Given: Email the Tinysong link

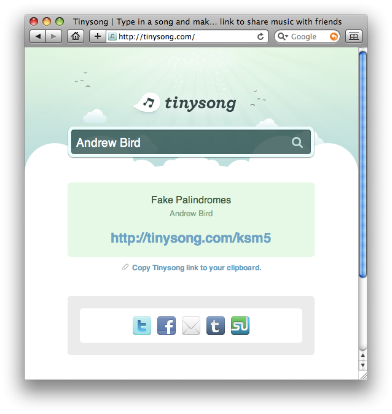Looking at the screenshot, I should click(191, 326).
